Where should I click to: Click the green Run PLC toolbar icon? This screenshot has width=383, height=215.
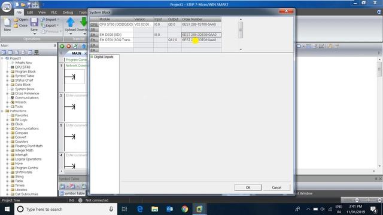pos(62,46)
